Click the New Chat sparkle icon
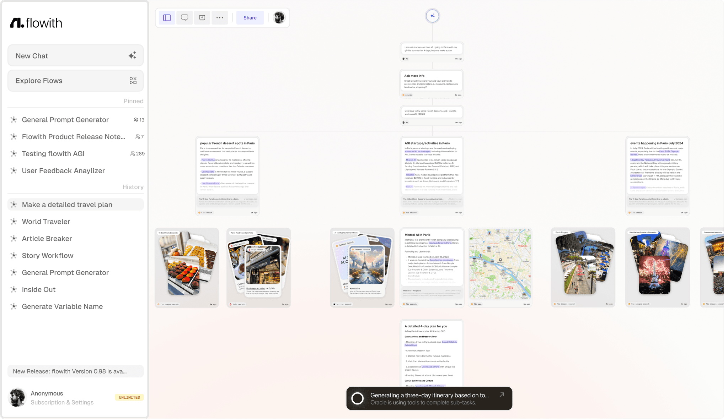 132,55
